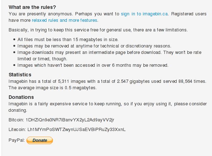Click the Bitcoin donation address text
The image size is (212, 156).
pyautogui.click(x=70, y=120)
